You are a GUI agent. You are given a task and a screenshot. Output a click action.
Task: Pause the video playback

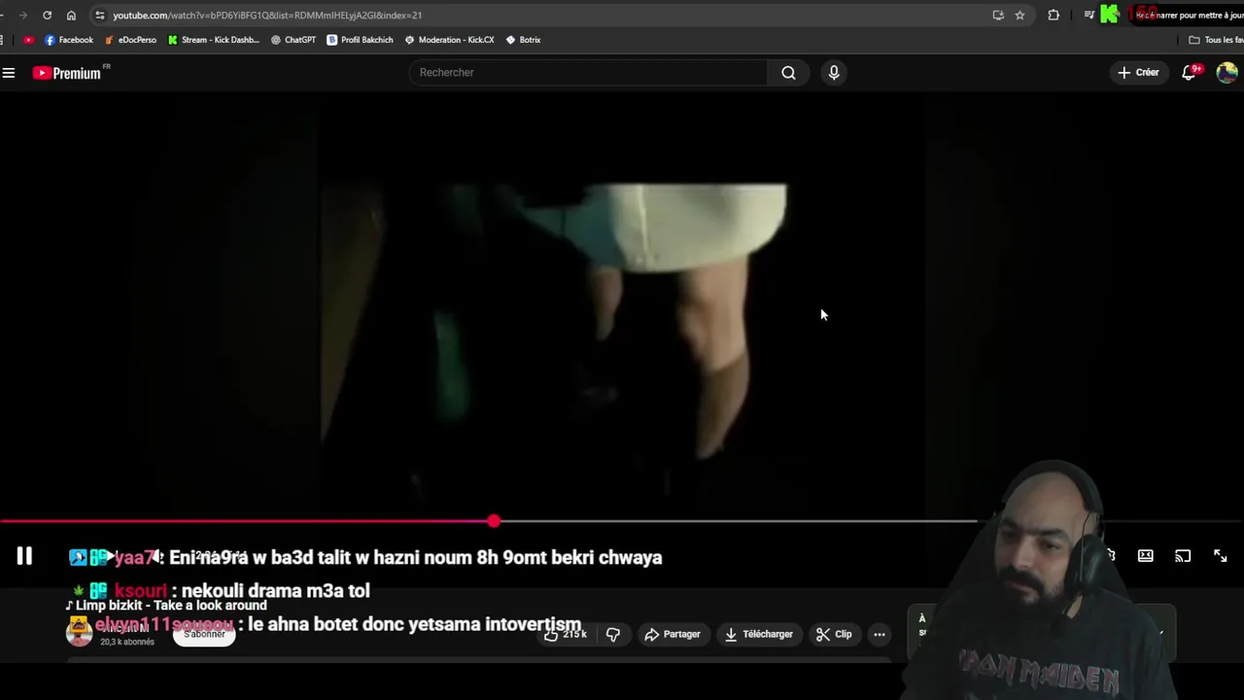point(24,556)
